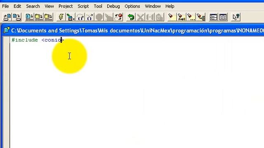Open the Edit menu
The width and height of the screenshot is (264, 148).
17,6
